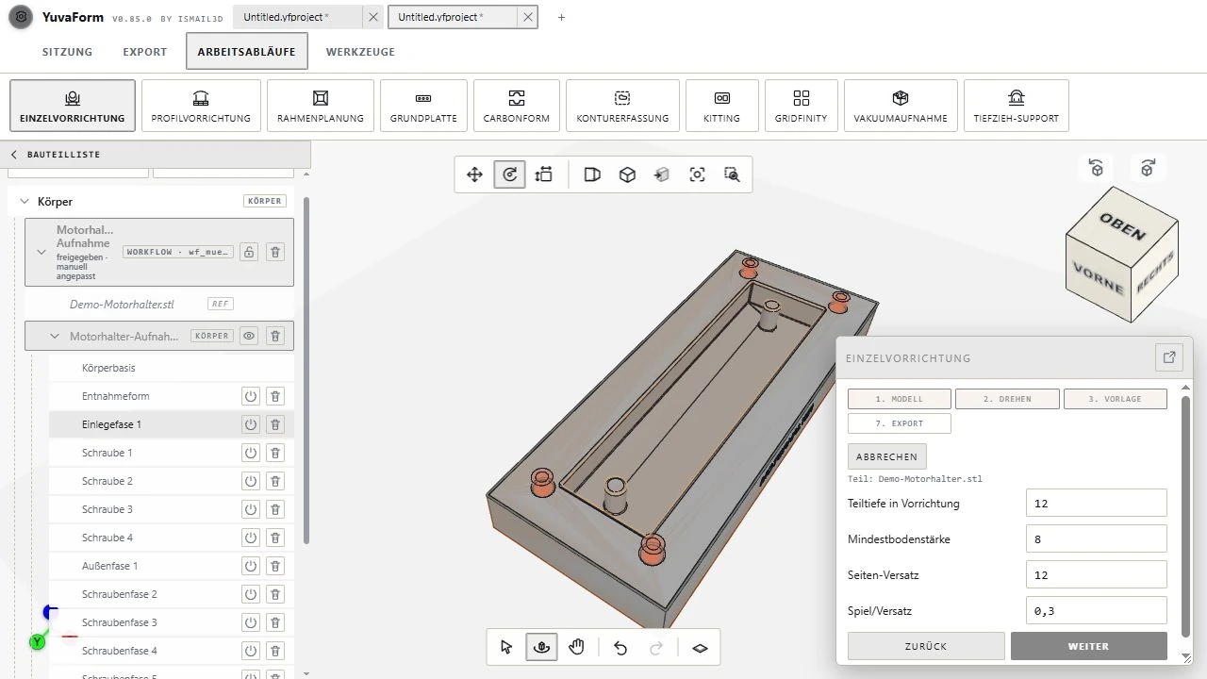Undo the last action
This screenshot has height=679, width=1207.
coord(620,647)
